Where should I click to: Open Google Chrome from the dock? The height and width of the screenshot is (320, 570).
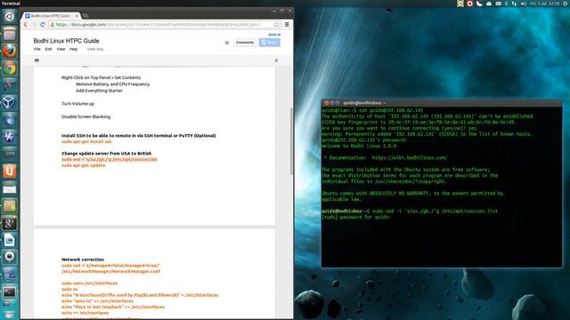(10, 68)
